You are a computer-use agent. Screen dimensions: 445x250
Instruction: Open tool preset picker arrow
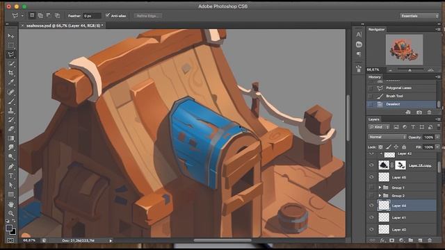(22, 16)
